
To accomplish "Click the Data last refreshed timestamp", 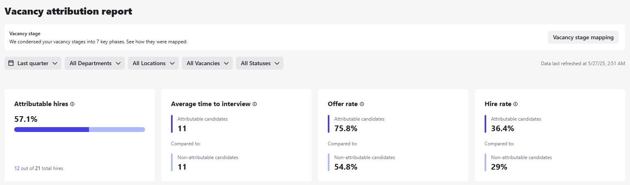I will click(583, 64).
